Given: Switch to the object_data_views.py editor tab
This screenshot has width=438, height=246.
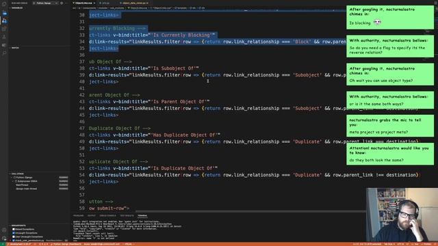Looking at the screenshot, I should 134,3.
